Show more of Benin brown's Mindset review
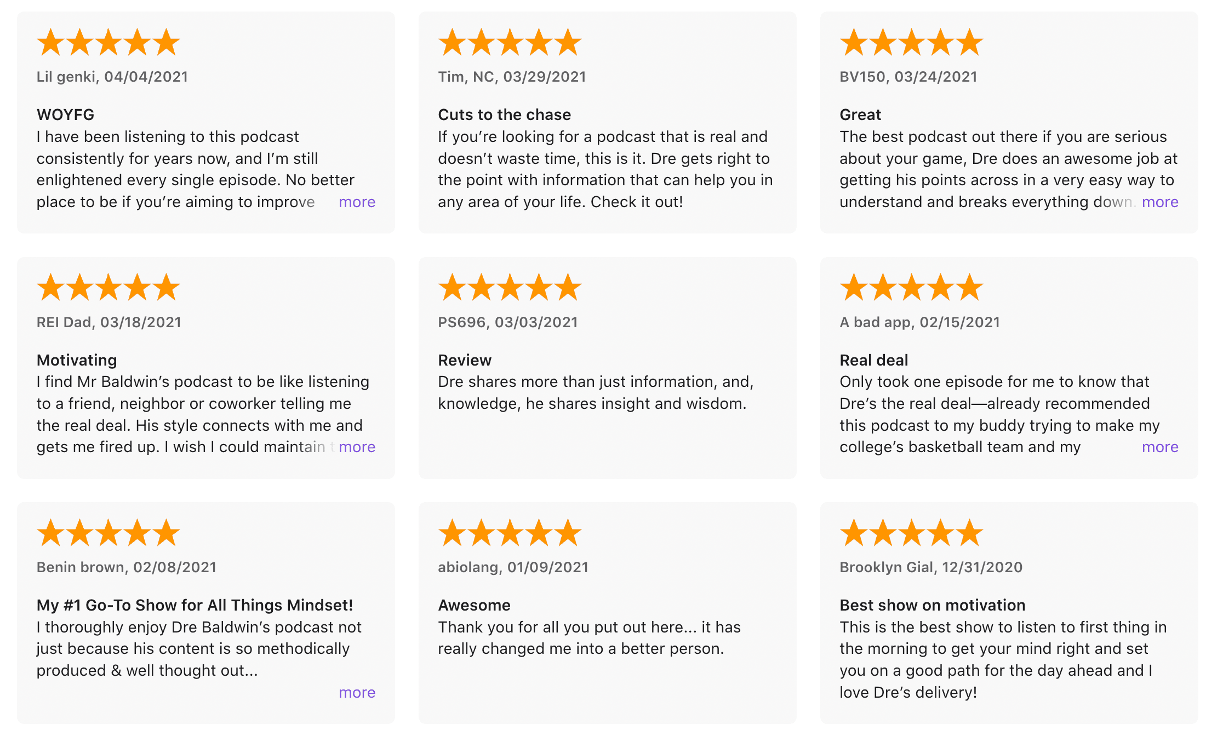The width and height of the screenshot is (1223, 741). 357,693
